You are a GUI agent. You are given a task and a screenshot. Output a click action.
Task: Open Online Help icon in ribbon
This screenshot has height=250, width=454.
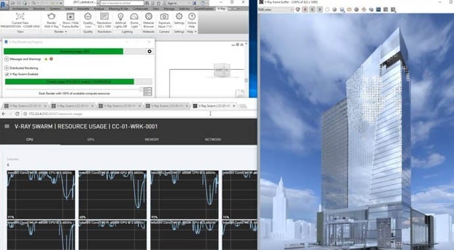pos(191,16)
